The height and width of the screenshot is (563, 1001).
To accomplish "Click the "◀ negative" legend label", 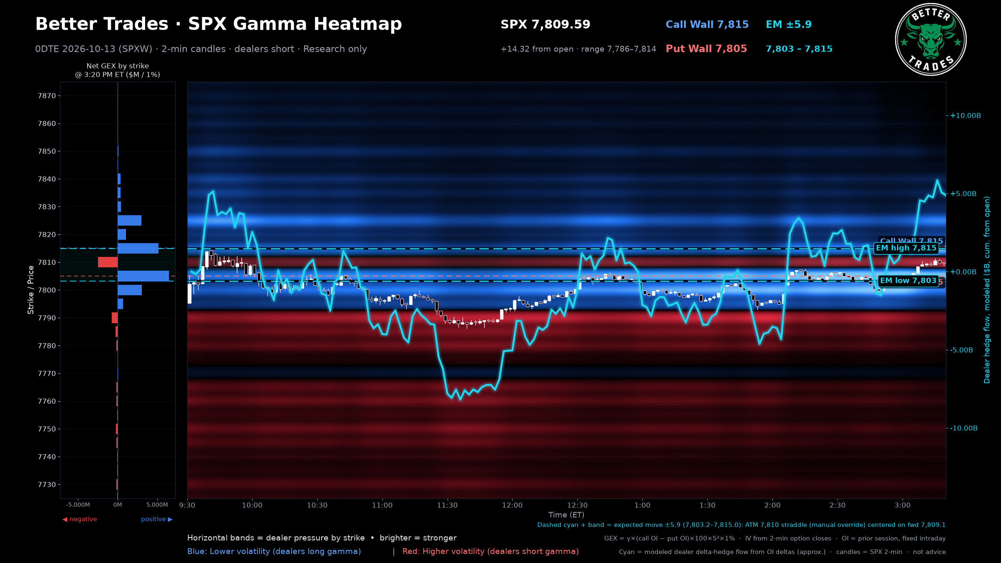I will click(80, 519).
